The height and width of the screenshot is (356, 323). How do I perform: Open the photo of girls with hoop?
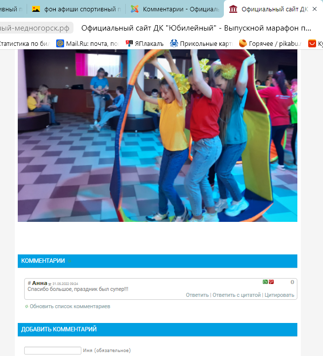157,136
